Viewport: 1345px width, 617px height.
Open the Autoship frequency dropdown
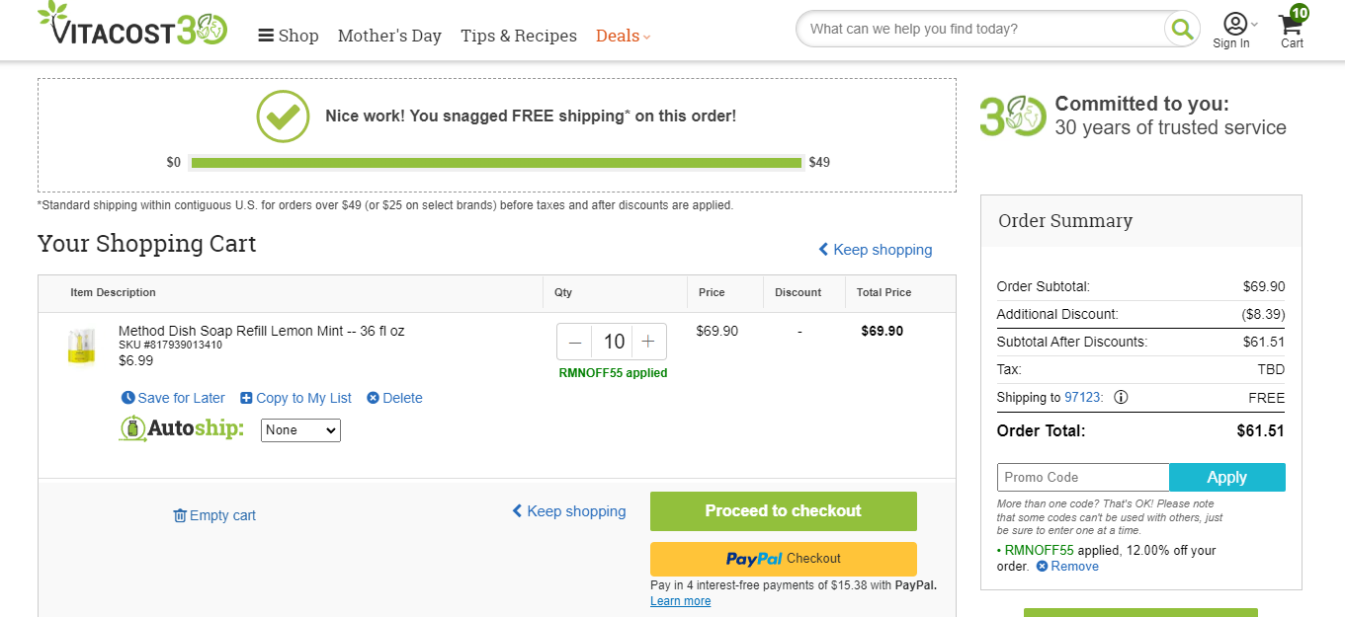(300, 430)
